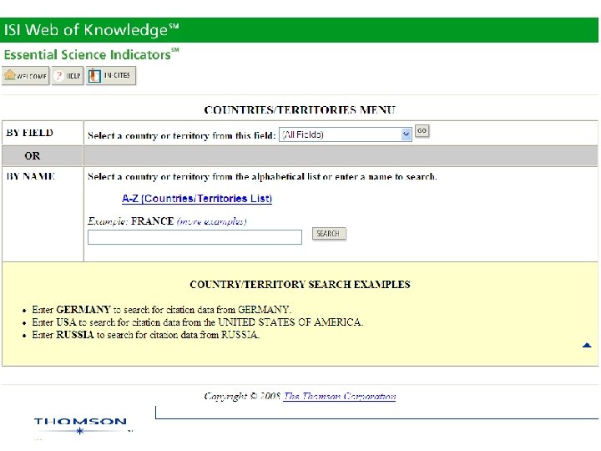This screenshot has height=451, width=601.
Task: Click the Essential Science Indicators heading
Action: (x=91, y=54)
